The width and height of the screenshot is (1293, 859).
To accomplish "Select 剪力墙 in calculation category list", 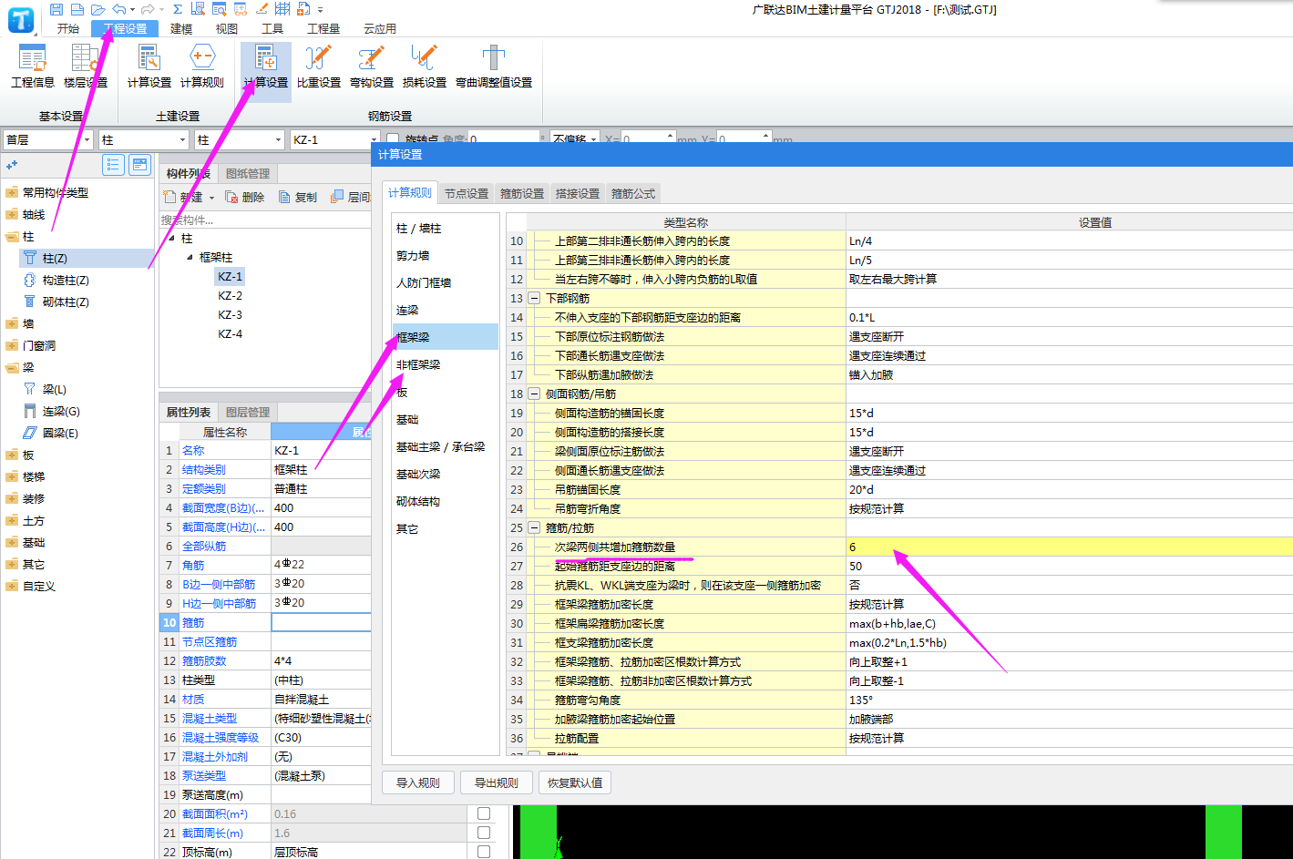I will click(x=445, y=256).
